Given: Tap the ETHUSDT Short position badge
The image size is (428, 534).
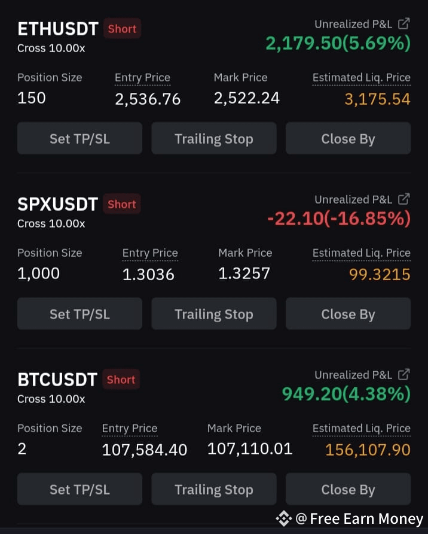Looking at the screenshot, I should [x=122, y=29].
